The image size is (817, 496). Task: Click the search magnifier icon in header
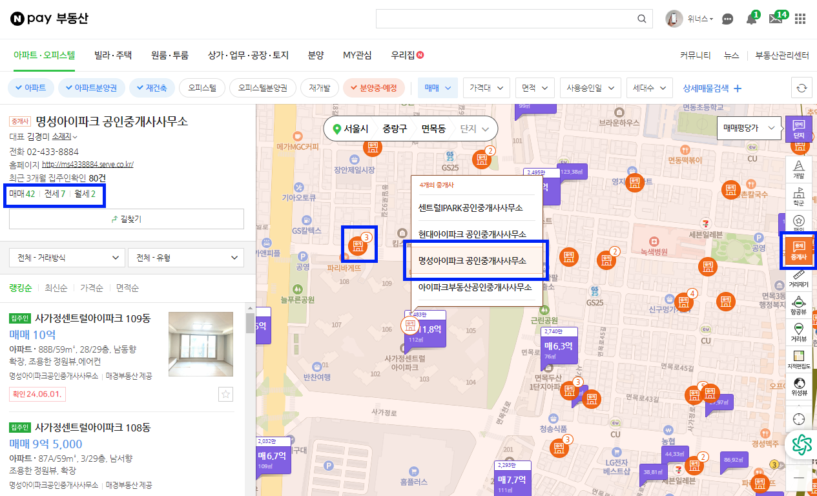tap(641, 19)
